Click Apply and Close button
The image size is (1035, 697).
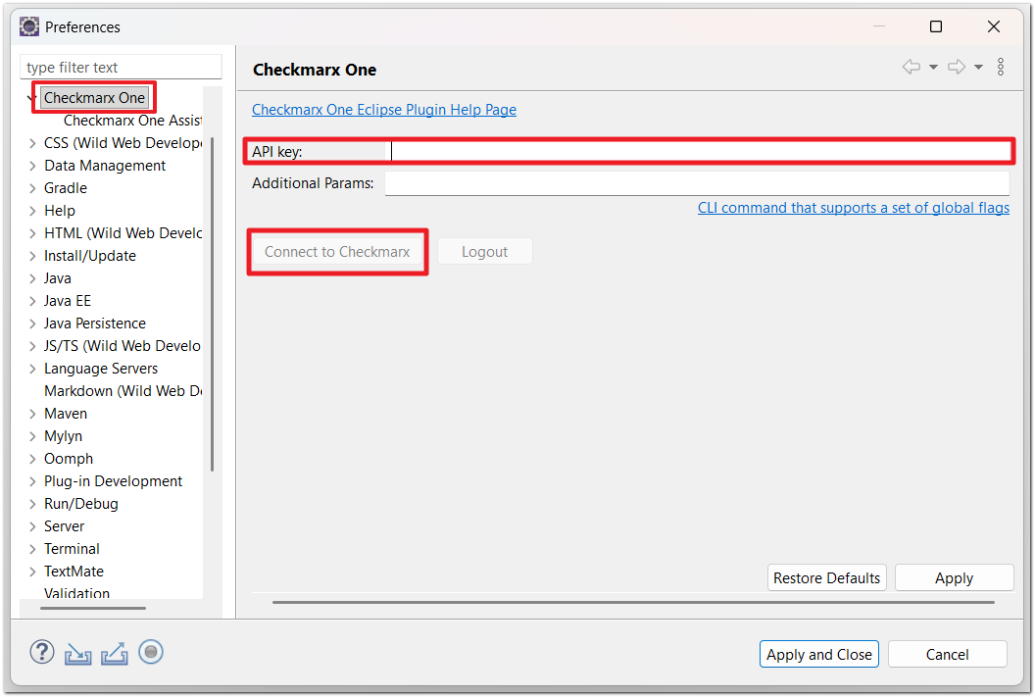(x=818, y=654)
